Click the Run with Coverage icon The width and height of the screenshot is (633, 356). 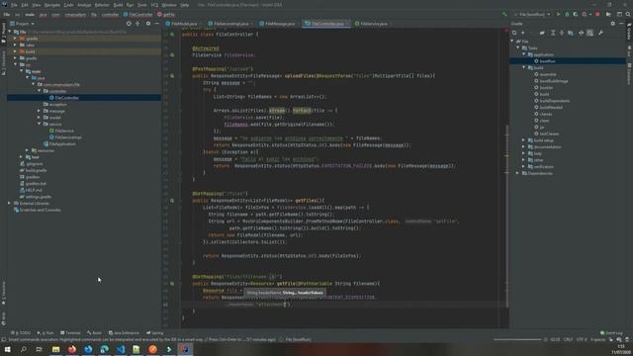pos(576,14)
